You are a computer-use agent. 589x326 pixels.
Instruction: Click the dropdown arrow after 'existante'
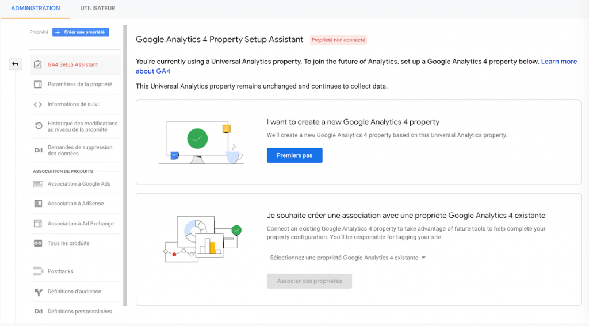[424, 258]
